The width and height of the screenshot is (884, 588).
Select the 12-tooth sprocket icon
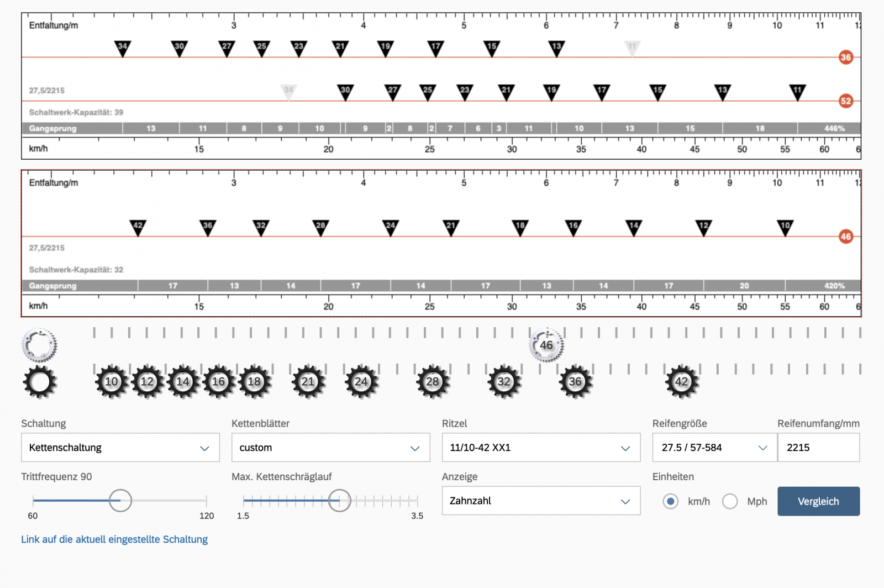click(147, 382)
